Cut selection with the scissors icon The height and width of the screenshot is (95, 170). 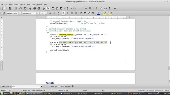53,8
